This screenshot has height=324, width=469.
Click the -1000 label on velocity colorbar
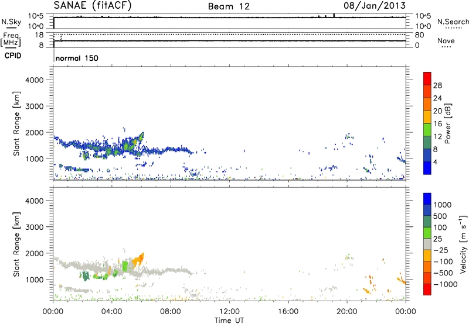[x=446, y=284]
